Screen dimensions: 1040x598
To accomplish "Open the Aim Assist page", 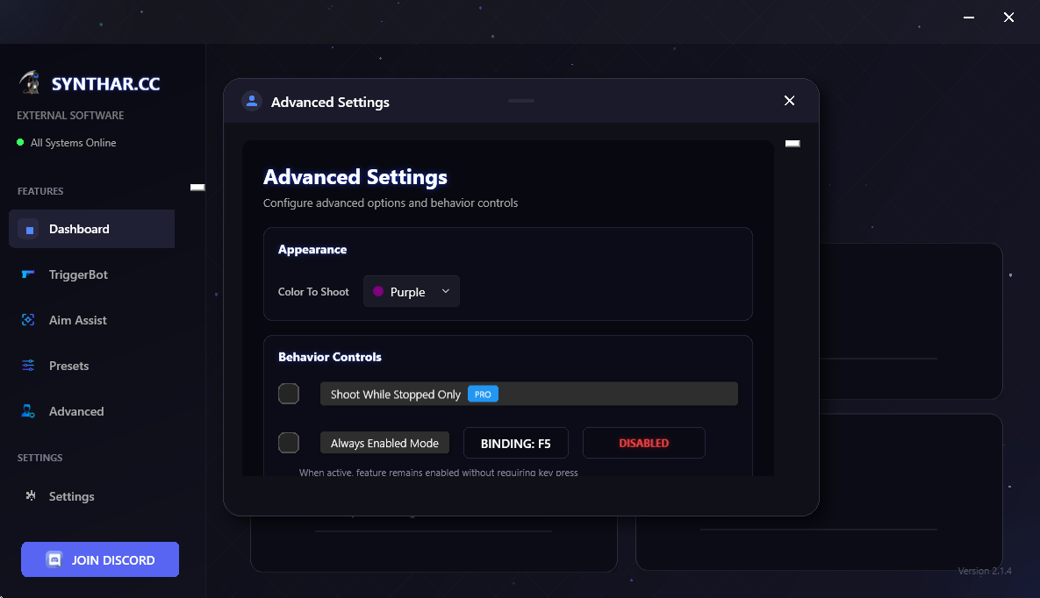I will pyautogui.click(x=91, y=320).
